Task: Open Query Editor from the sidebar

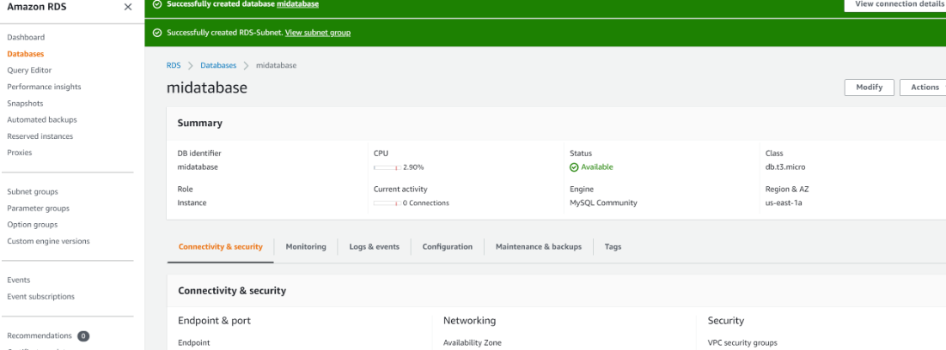Action: click(29, 69)
